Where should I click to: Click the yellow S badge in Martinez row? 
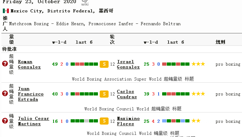pos(104,121)
